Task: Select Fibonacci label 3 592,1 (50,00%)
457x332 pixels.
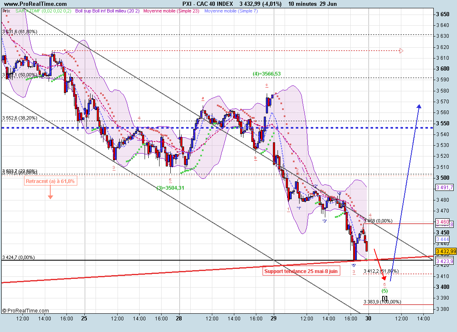Action: coord(20,75)
